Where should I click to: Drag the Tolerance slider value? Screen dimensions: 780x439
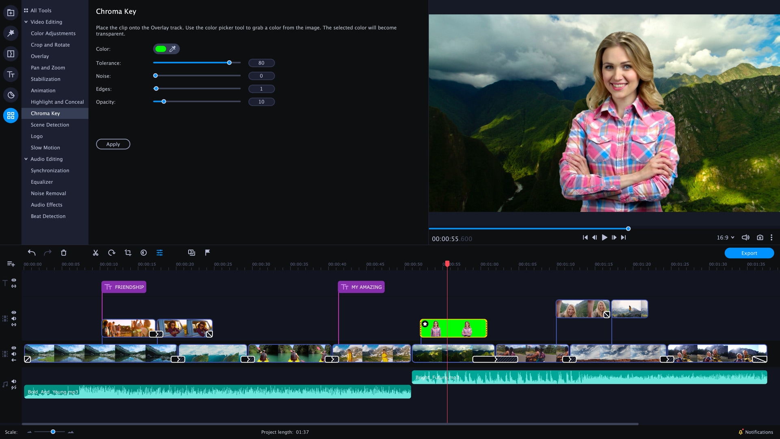point(229,63)
